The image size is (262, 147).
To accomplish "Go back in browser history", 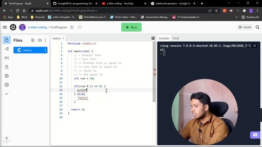I will click(5, 11).
